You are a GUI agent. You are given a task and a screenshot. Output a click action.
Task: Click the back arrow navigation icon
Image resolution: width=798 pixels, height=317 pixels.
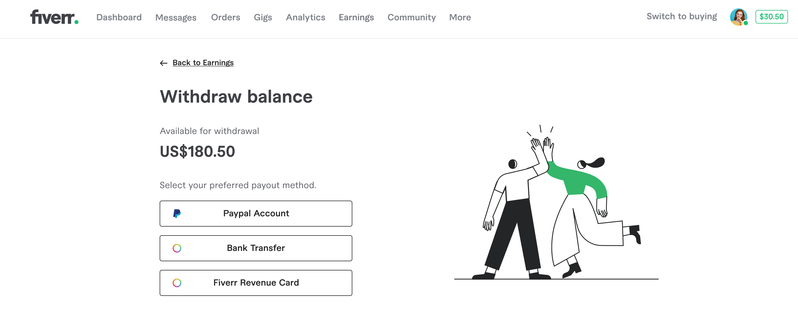pyautogui.click(x=164, y=63)
